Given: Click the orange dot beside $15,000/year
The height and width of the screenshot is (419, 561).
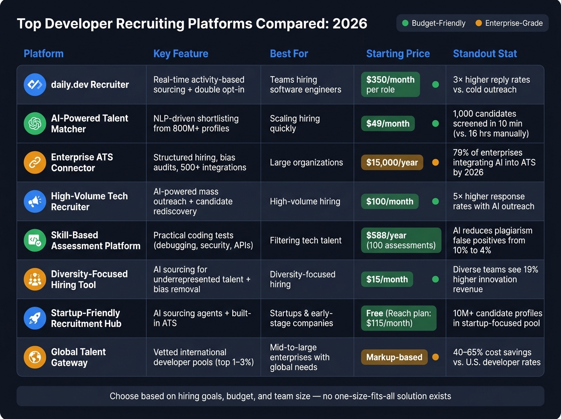Looking at the screenshot, I should tap(435, 163).
